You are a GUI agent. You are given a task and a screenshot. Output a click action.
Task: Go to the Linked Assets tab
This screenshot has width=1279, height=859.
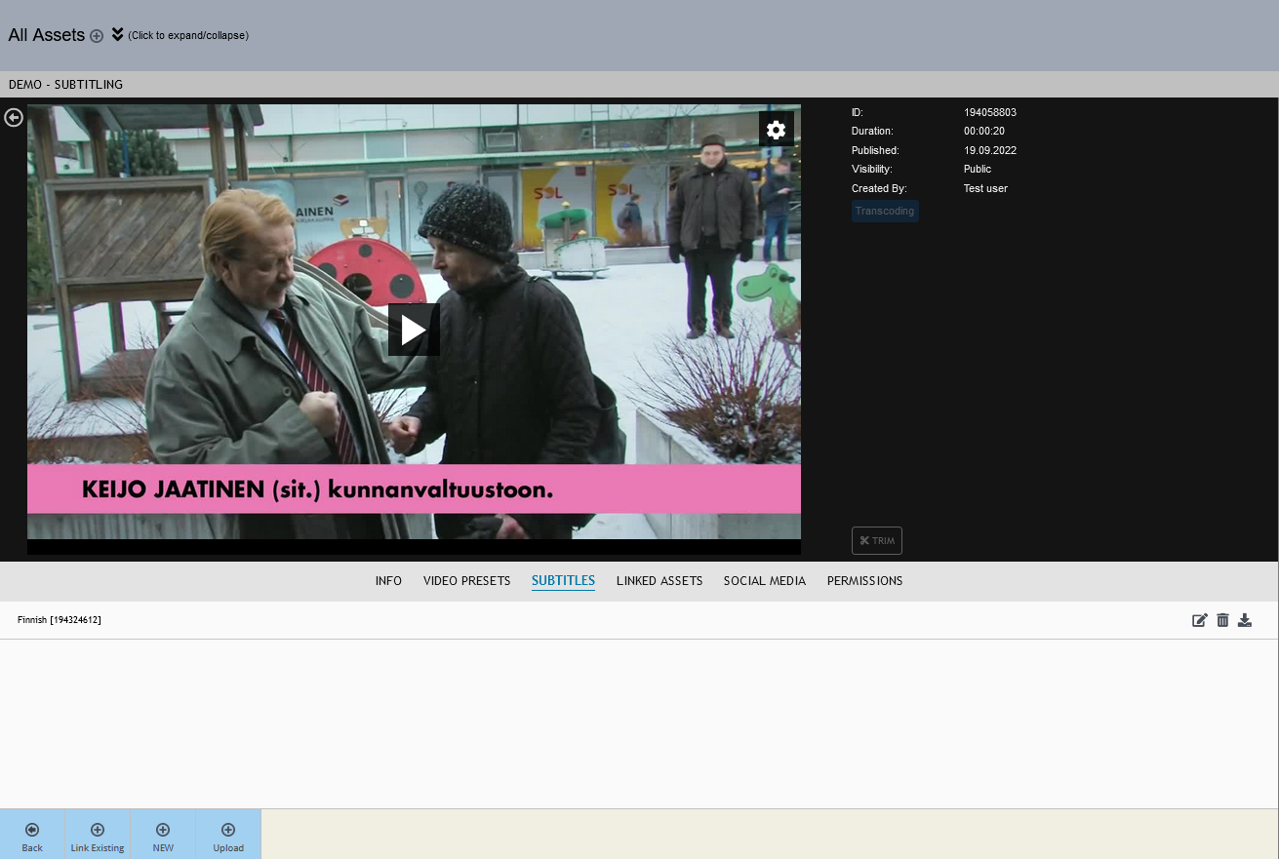pos(659,581)
